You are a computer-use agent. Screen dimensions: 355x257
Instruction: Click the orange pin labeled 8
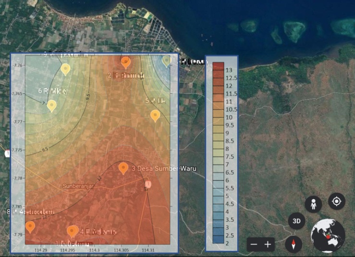click(30, 226)
